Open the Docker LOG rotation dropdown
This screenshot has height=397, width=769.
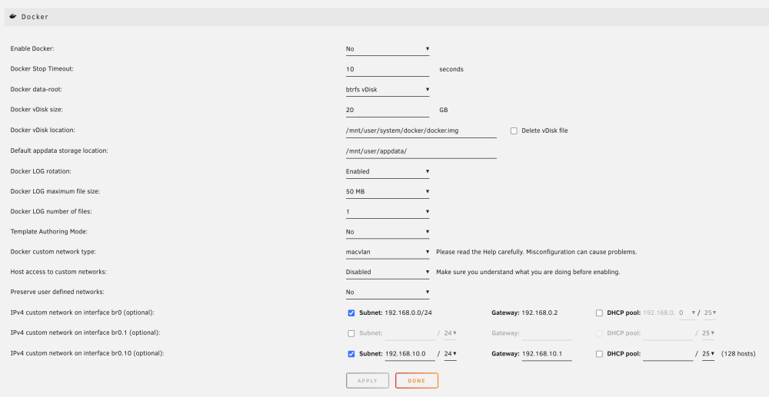click(388, 171)
